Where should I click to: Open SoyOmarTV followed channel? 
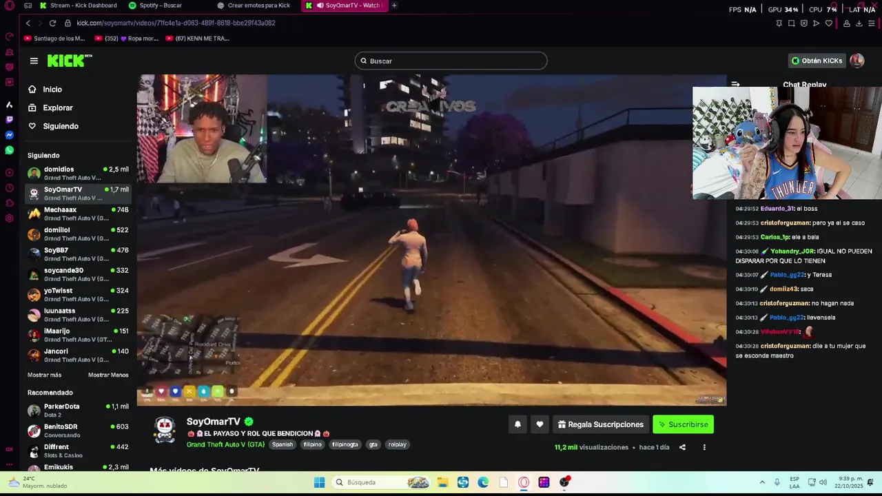(x=78, y=194)
